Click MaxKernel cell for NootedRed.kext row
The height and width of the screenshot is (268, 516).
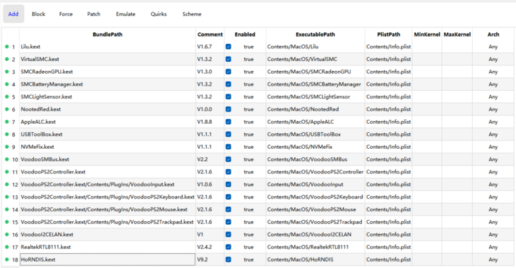[457, 109]
